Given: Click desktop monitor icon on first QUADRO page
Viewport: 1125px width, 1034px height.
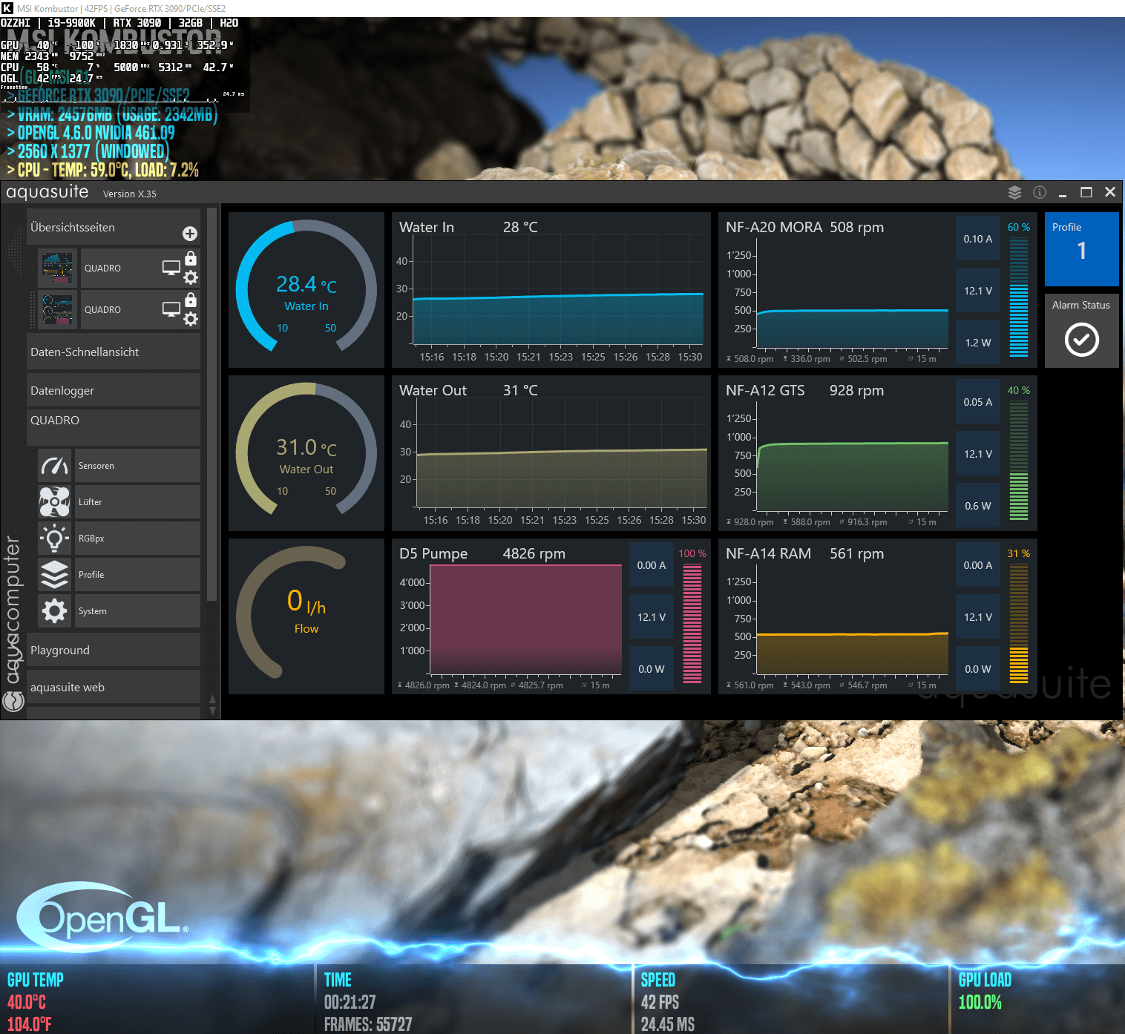Looking at the screenshot, I should (x=171, y=269).
